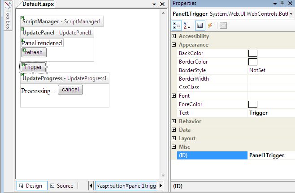Collapse the Misc category

[x=174, y=147]
